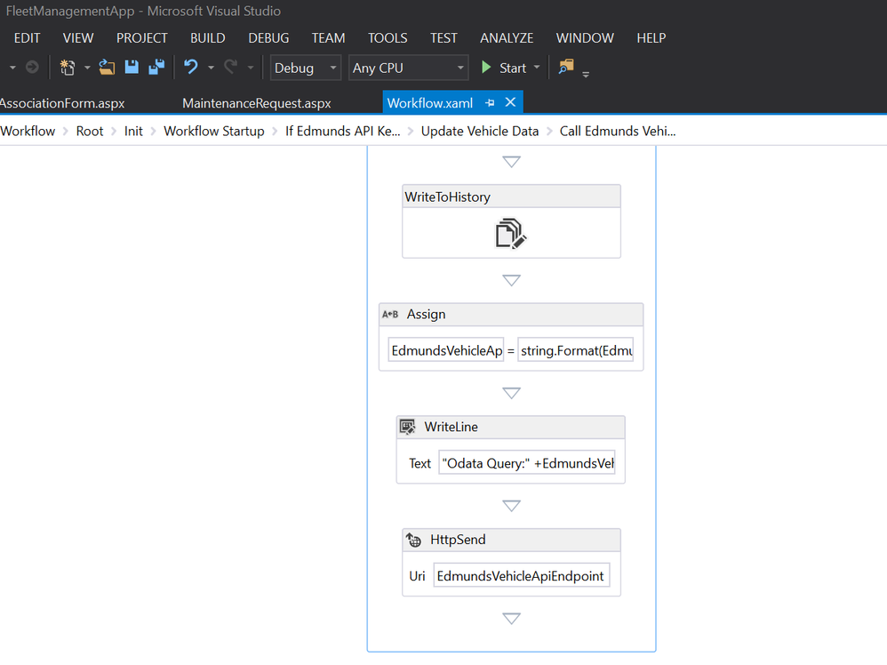Click the Navigate Forward arrow icon
The height and width of the screenshot is (665, 887).
(32, 68)
